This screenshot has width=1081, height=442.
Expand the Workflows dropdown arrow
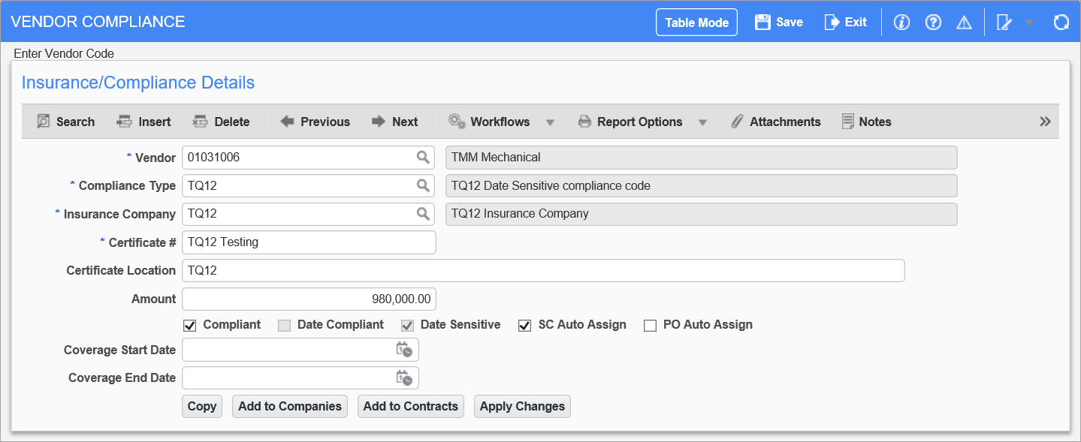(x=551, y=122)
